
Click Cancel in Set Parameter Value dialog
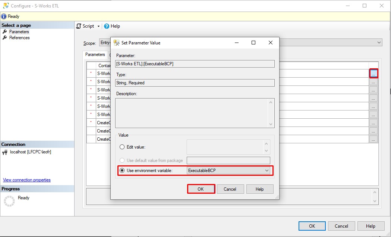coord(230,189)
